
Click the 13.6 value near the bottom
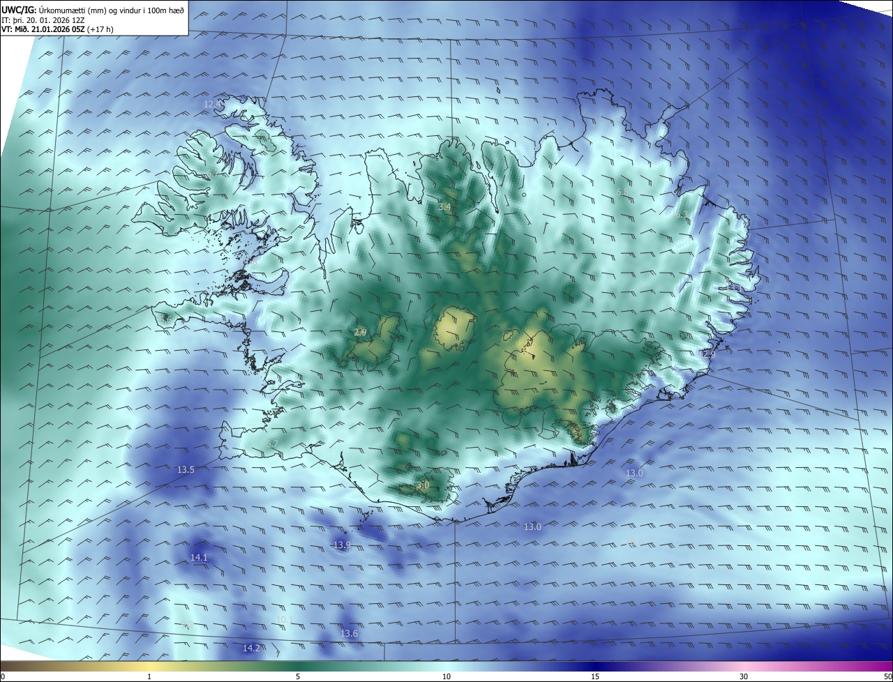coord(349,633)
